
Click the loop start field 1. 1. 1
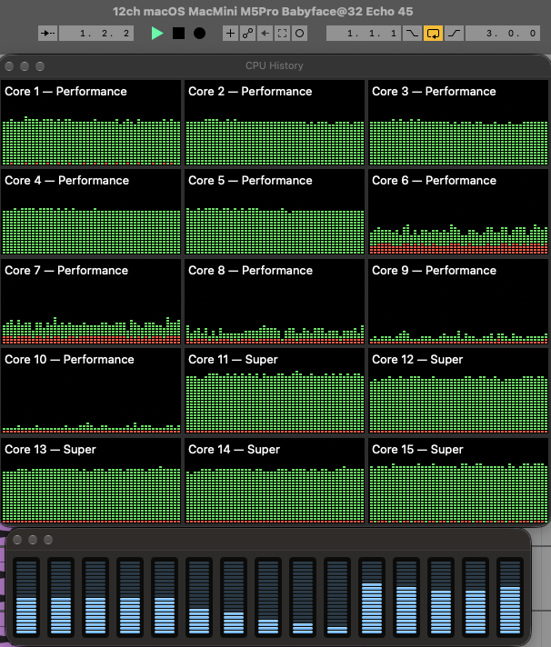(x=363, y=34)
